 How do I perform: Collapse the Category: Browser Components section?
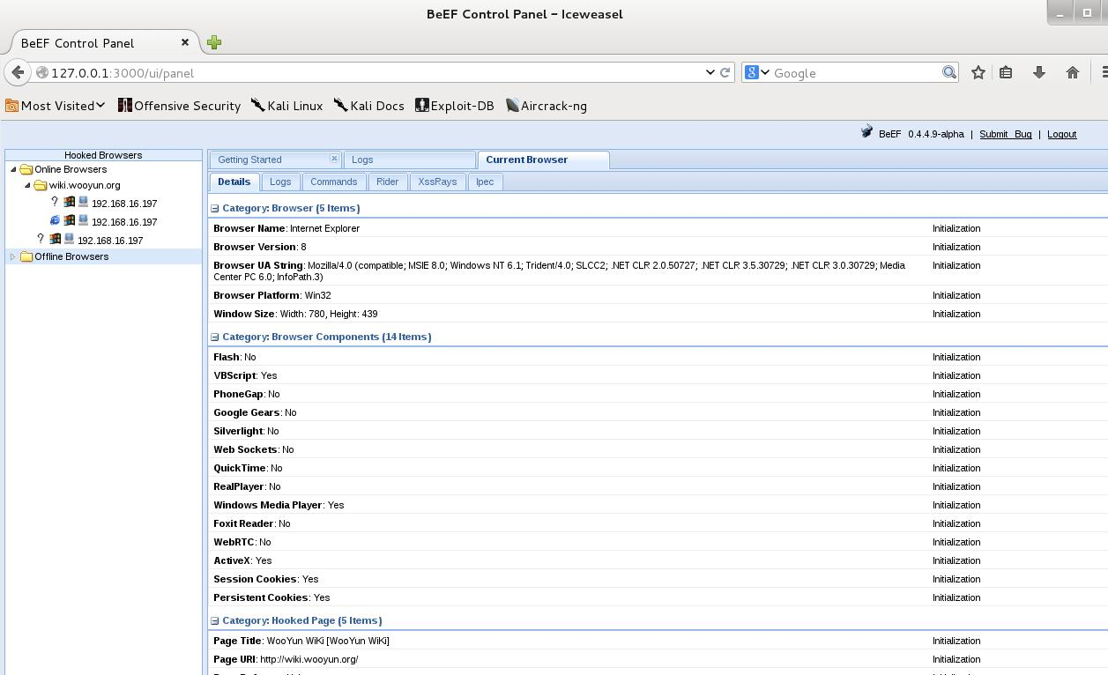point(214,337)
